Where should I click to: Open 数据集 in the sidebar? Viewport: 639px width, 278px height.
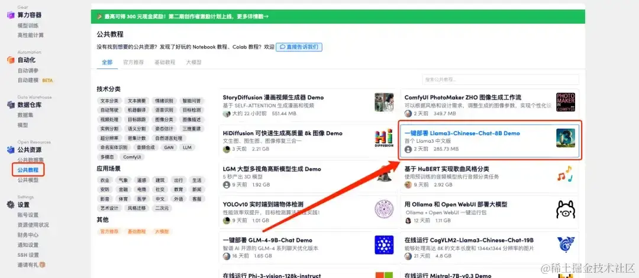pos(25,115)
